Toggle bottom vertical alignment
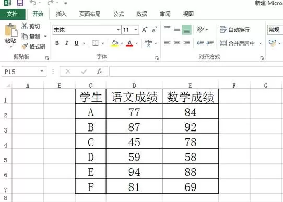283x202 pixels. coord(186,30)
